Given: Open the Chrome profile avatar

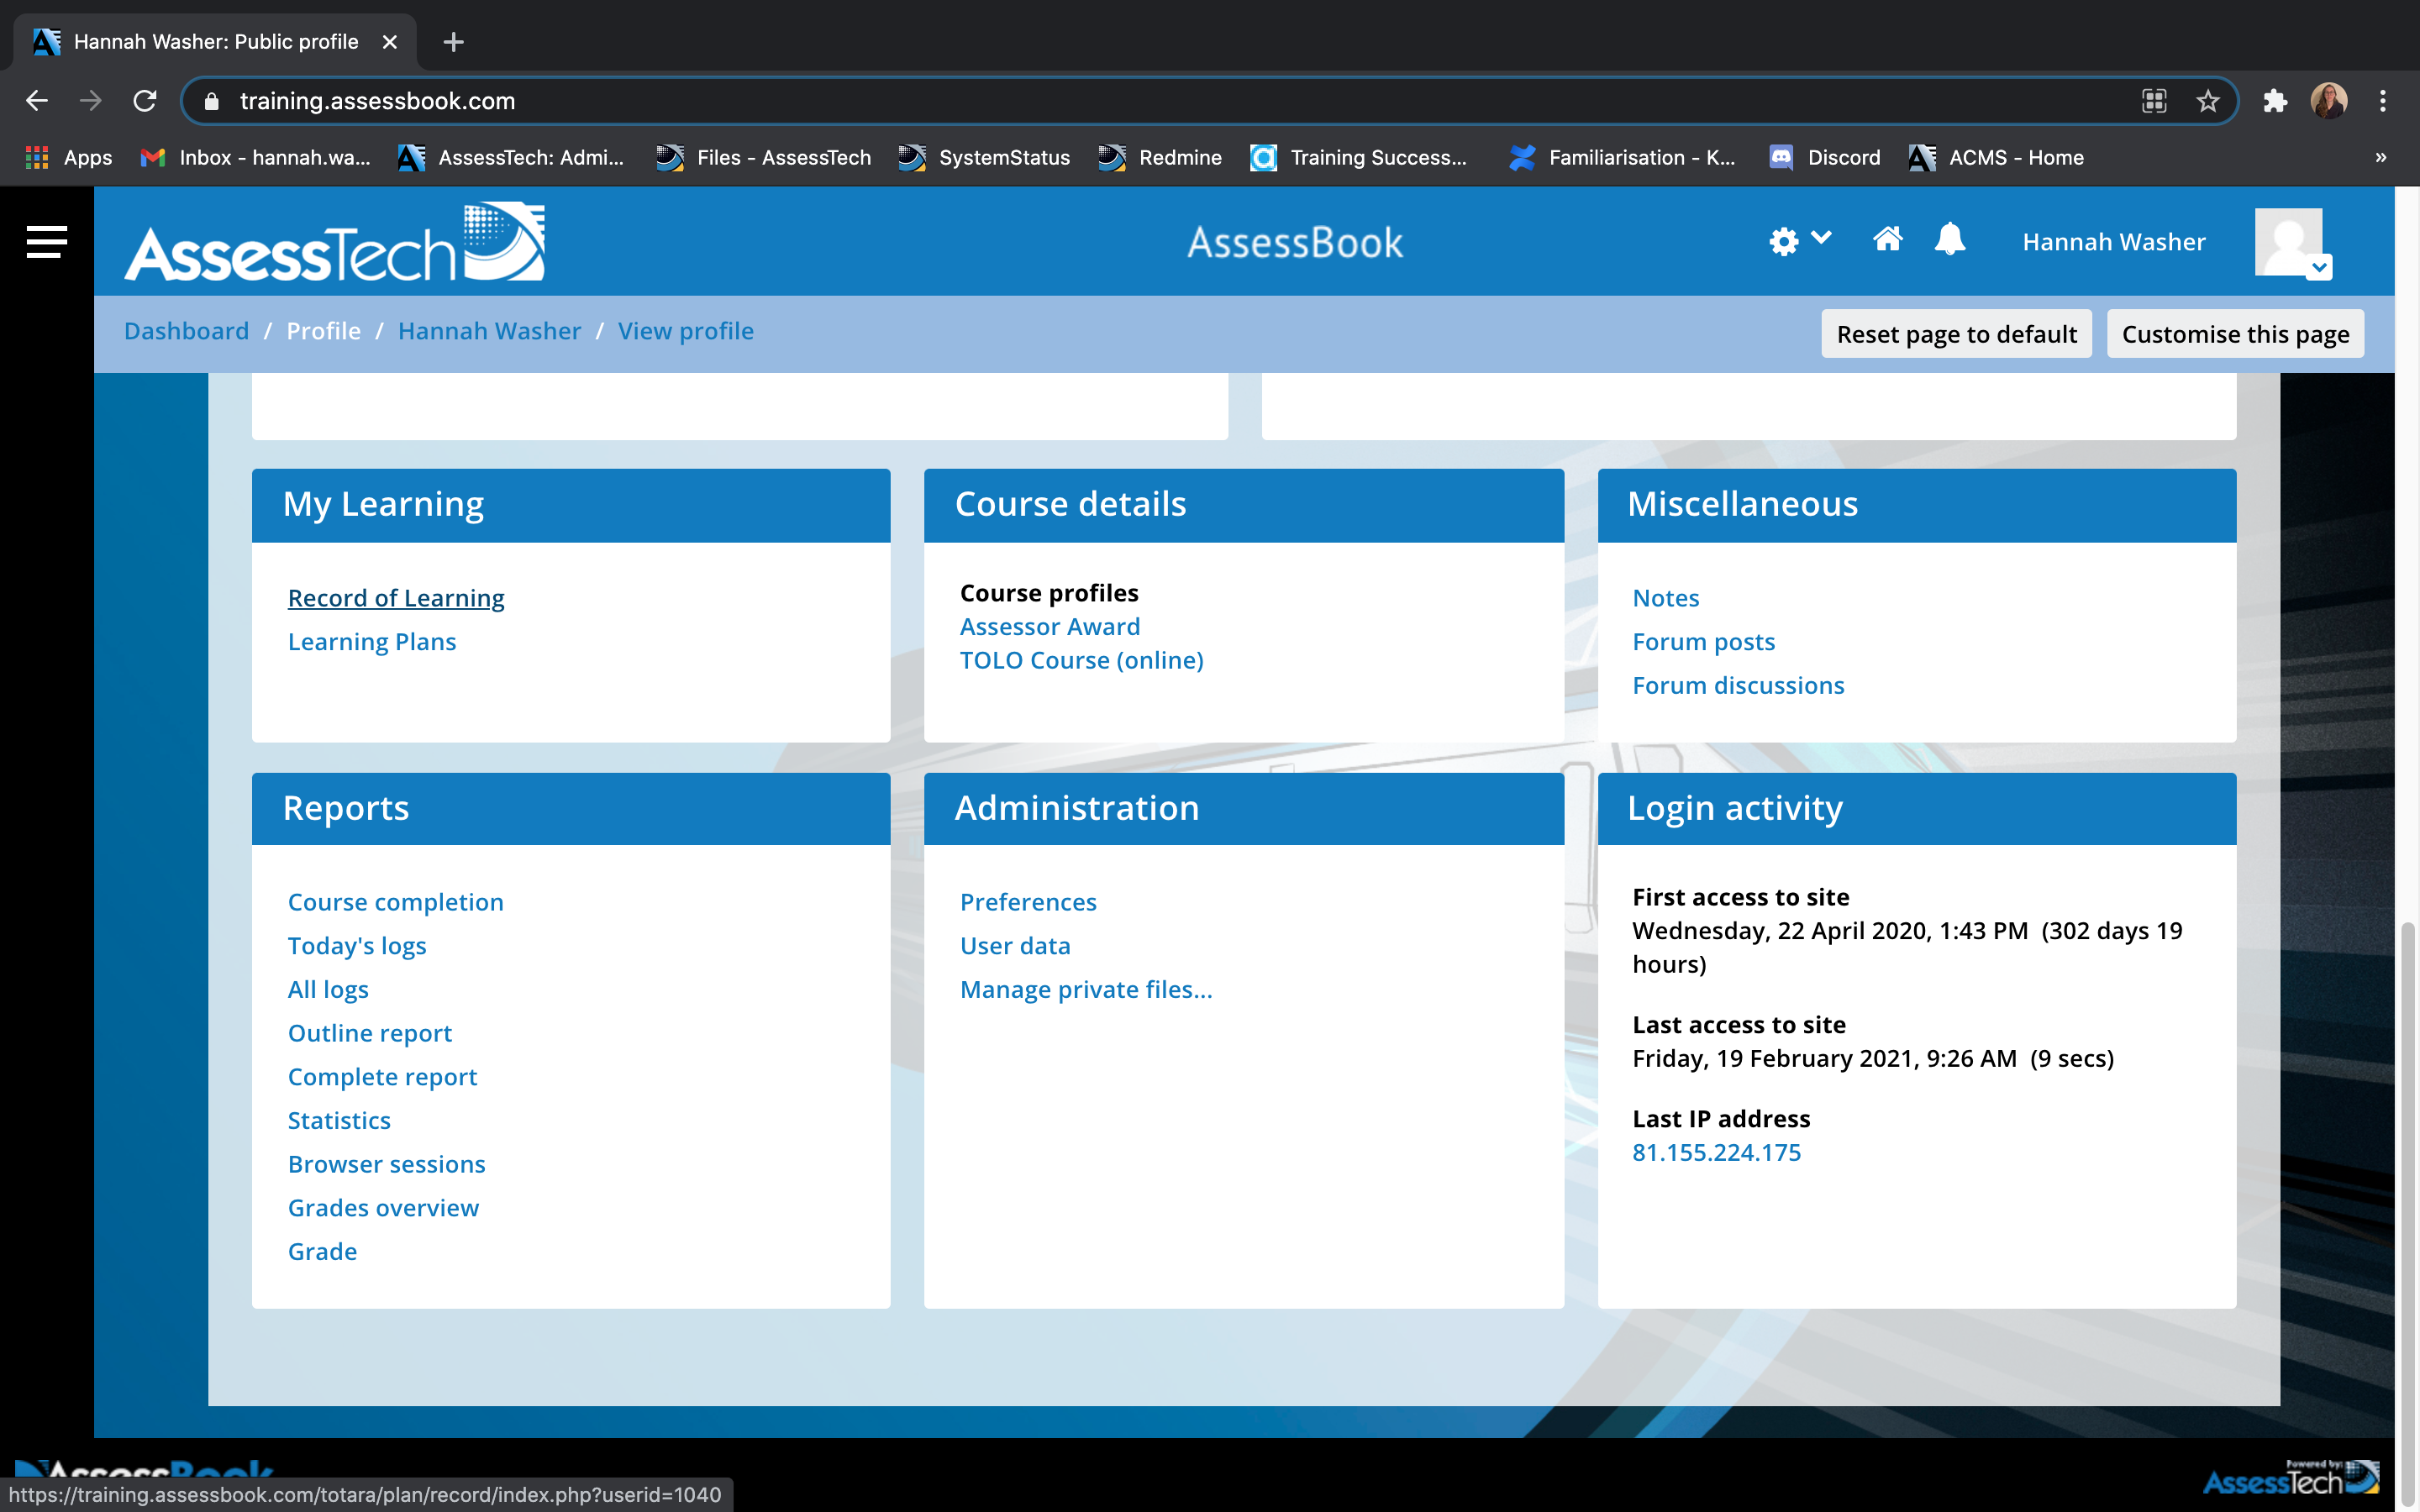Looking at the screenshot, I should point(2329,101).
